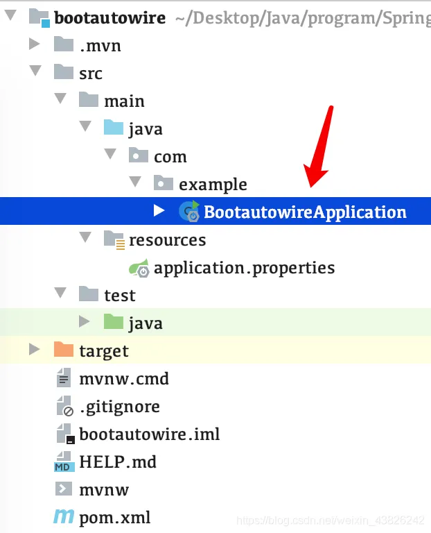Collapse the example package arrow

[x=134, y=184]
